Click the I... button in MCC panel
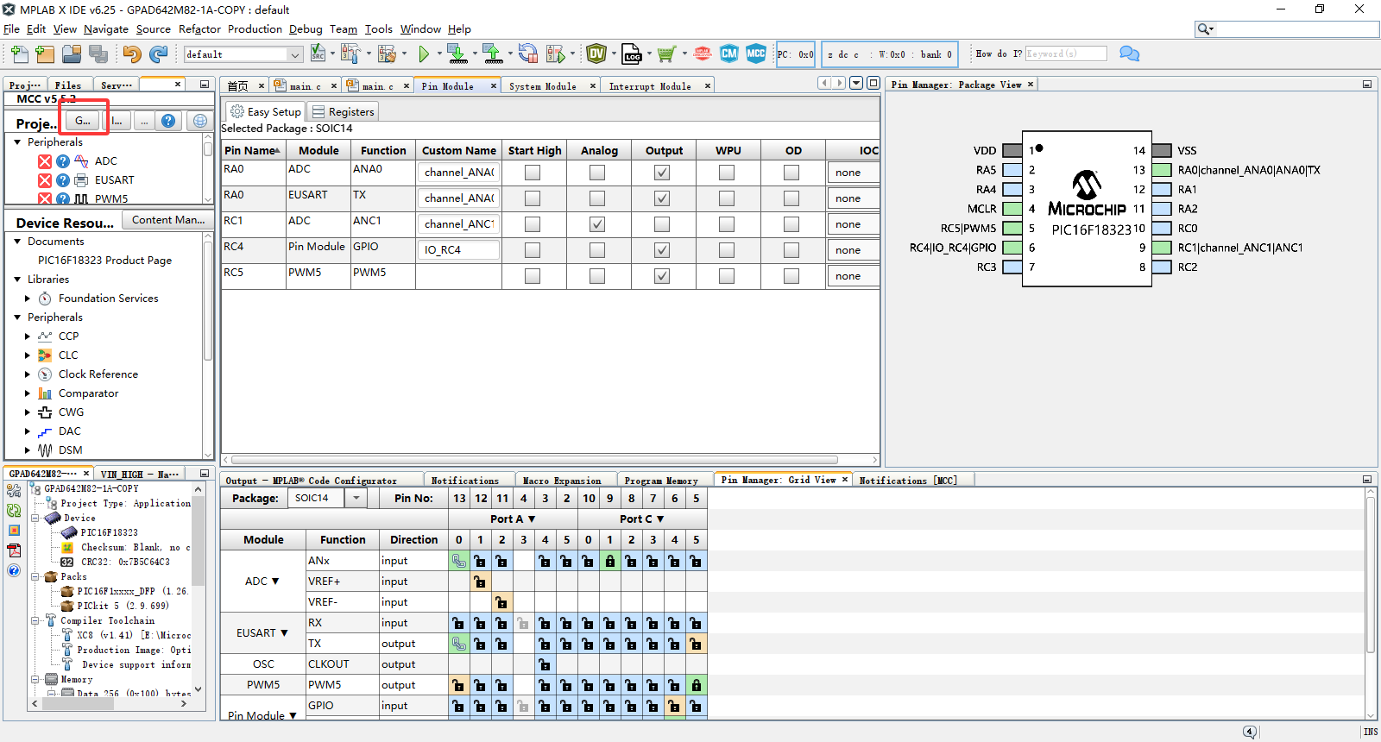The height and width of the screenshot is (742, 1381). click(117, 121)
